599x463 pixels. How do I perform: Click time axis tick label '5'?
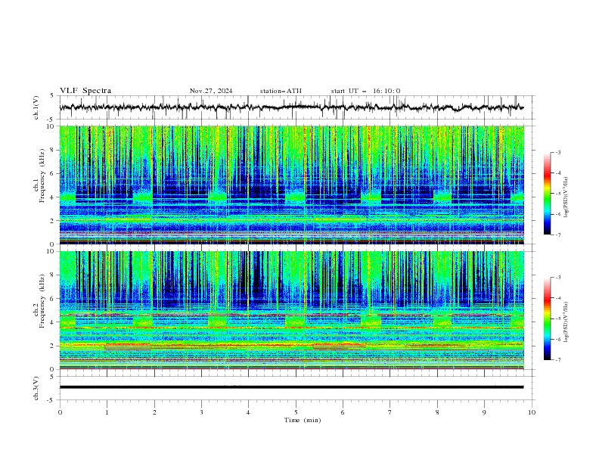pos(296,412)
